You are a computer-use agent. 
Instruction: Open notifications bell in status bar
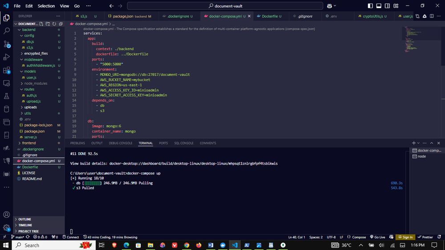[439, 237]
